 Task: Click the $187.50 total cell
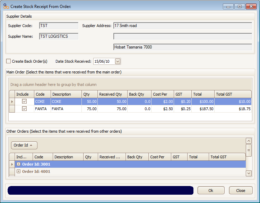click(203, 109)
